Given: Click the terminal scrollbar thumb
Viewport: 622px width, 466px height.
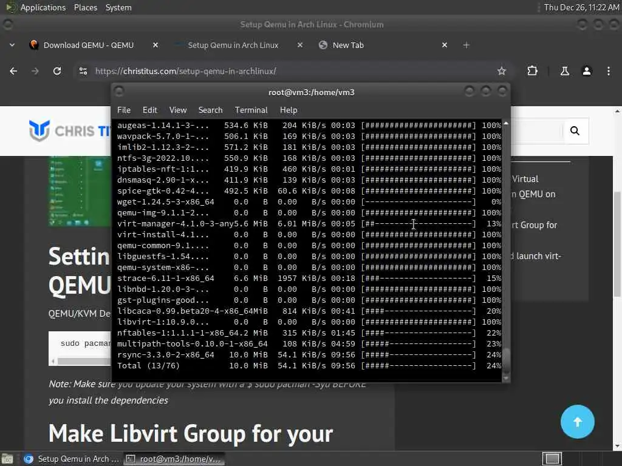Looking at the screenshot, I should tap(506, 360).
